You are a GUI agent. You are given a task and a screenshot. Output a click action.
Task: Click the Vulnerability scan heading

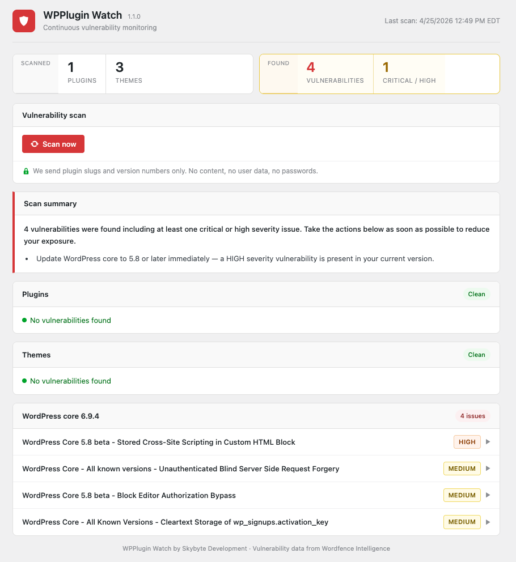[x=54, y=115]
